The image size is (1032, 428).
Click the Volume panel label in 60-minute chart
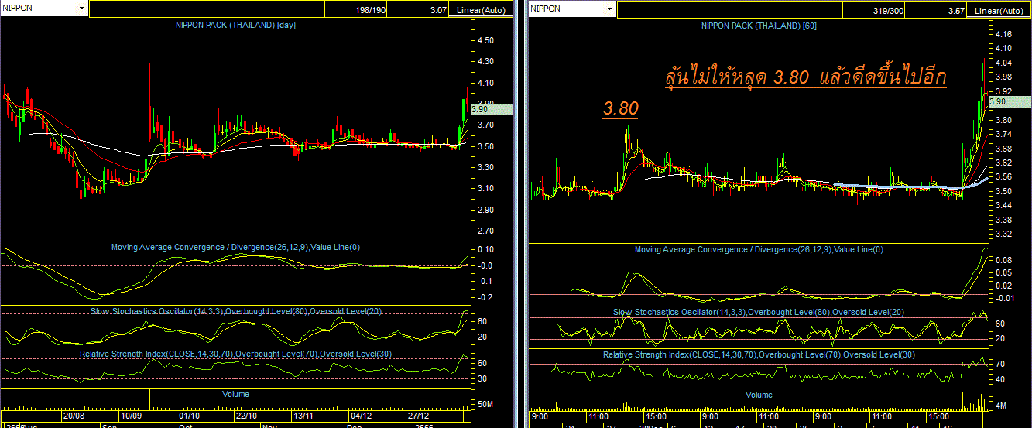tap(759, 395)
